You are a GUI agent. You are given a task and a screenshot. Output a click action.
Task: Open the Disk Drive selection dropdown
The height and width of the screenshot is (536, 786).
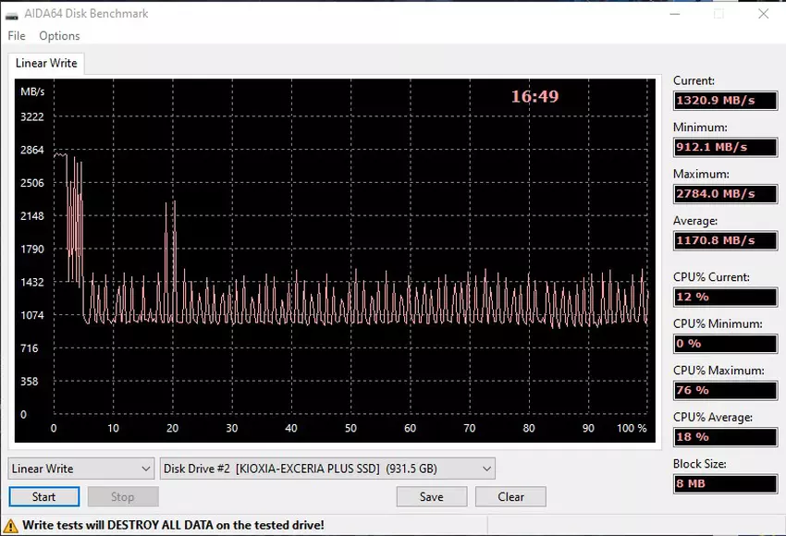coord(327,469)
